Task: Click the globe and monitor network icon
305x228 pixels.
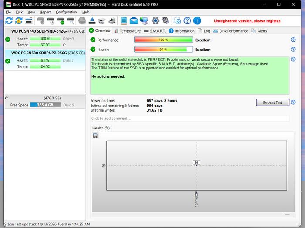Action: pos(144,20)
